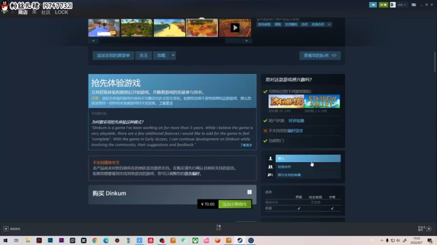This screenshot has width=437, height=245.
Task: Play the video thumbnail with play icon
Action: (x=235, y=28)
